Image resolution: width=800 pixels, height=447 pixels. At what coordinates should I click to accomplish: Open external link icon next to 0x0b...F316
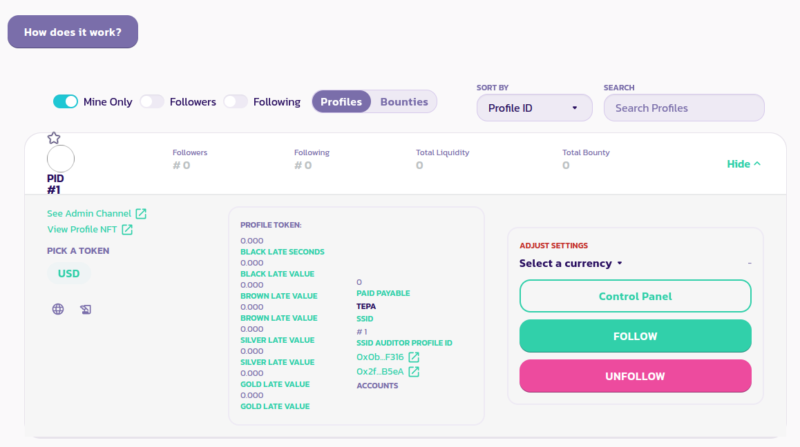(414, 357)
